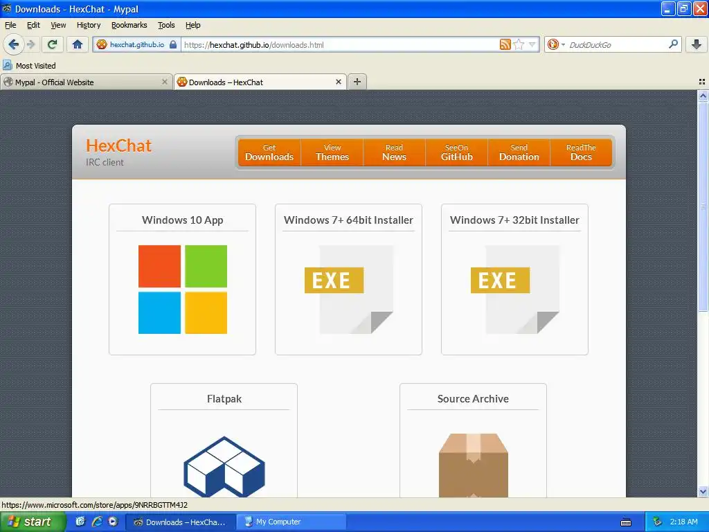Click the hexchat.github.io site identity label
The height and width of the screenshot is (532, 709).
click(x=137, y=44)
